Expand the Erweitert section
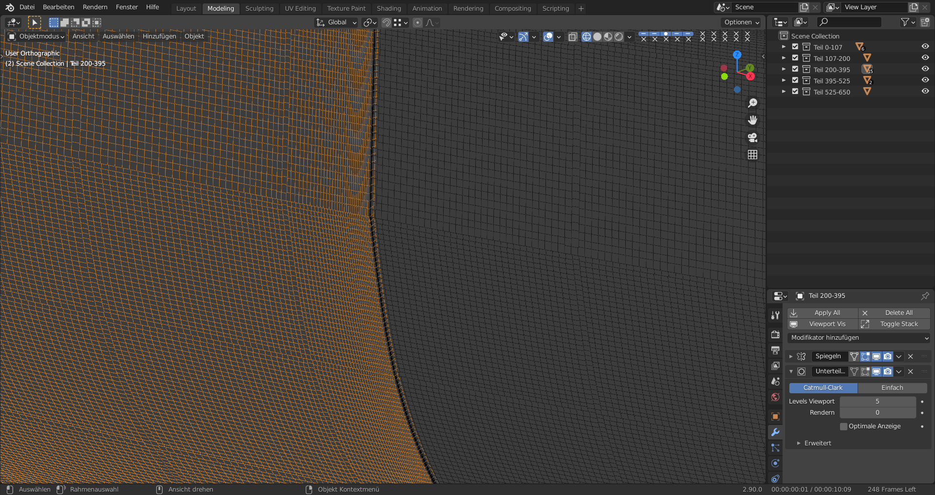Viewport: 935px width, 495px height. pyautogui.click(x=817, y=443)
